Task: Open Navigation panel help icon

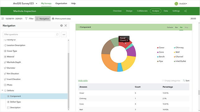Action: [61, 26]
